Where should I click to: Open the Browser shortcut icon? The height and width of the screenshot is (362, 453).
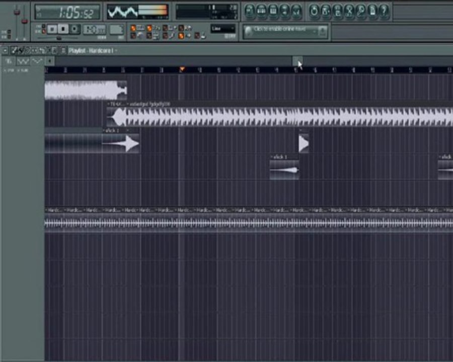[x=285, y=11]
